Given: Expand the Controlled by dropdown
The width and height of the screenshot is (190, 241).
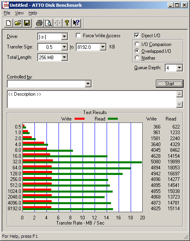Looking at the screenshot, I should click(x=88, y=84).
